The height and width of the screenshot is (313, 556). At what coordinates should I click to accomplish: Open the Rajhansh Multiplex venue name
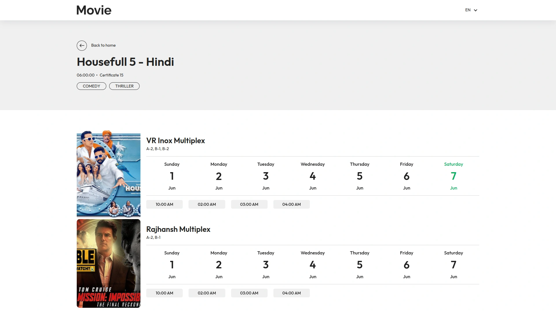178,229
